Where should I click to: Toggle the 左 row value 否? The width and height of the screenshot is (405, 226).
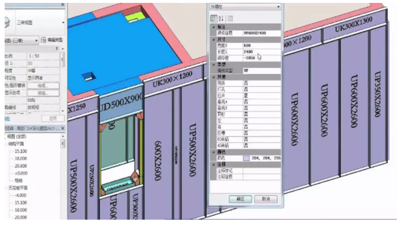262,121
